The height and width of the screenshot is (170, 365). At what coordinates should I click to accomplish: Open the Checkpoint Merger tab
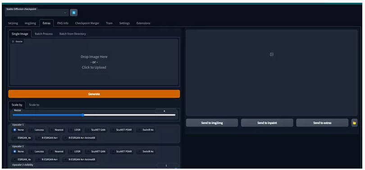tap(87, 23)
